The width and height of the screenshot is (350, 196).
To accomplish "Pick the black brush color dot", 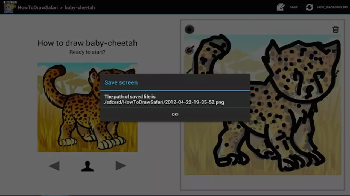I will click(189, 29).
